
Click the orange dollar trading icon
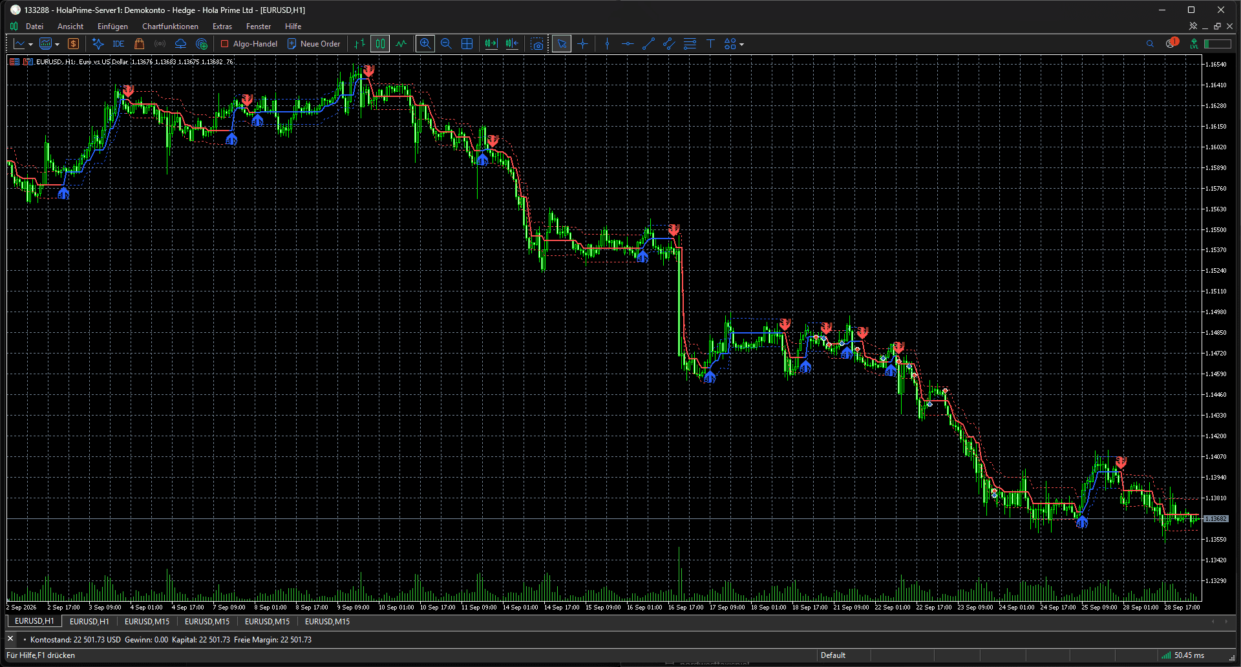coord(74,44)
